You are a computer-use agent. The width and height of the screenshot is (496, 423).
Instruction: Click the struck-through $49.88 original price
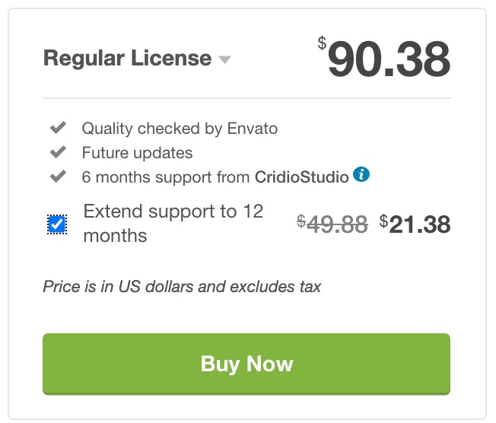[x=332, y=224]
